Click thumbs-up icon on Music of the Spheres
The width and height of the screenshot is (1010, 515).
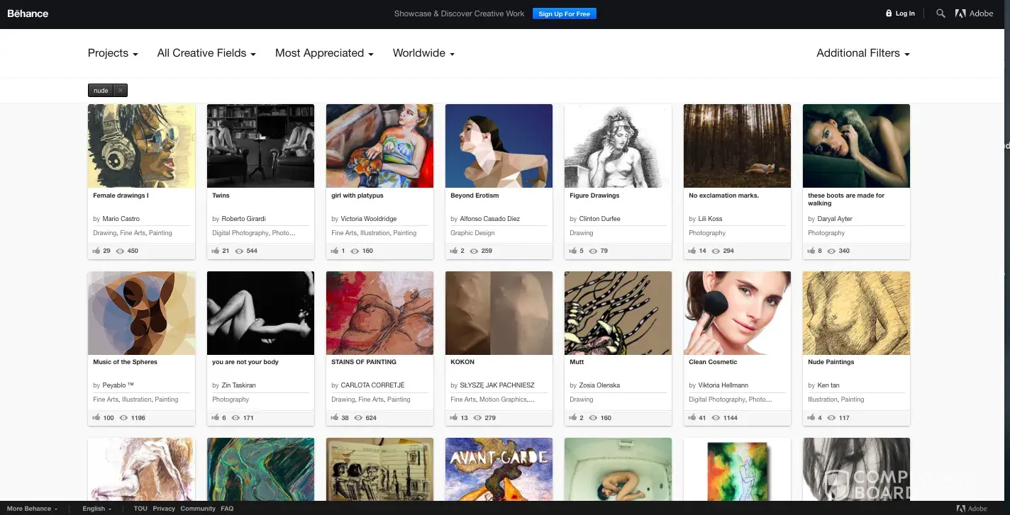click(96, 418)
